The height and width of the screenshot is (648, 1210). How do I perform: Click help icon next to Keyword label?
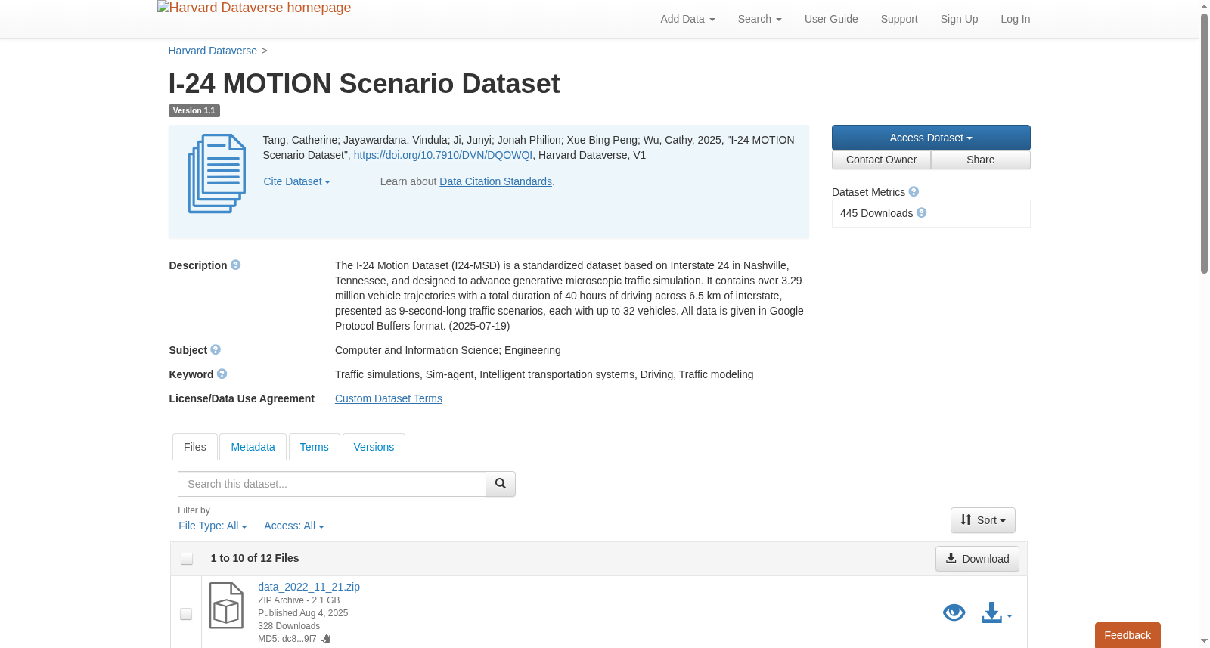222,374
